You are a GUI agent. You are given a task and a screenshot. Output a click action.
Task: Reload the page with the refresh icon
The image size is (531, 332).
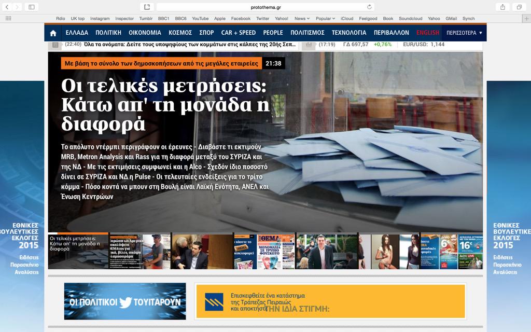pyautogui.click(x=369, y=7)
